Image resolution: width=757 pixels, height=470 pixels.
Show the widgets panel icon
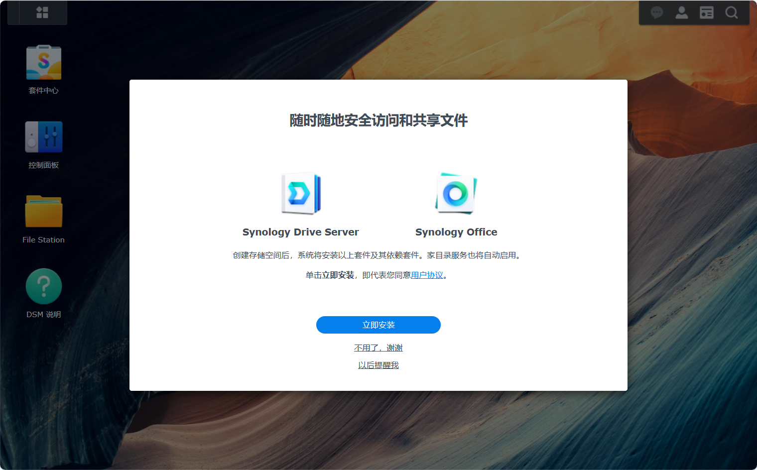click(707, 12)
